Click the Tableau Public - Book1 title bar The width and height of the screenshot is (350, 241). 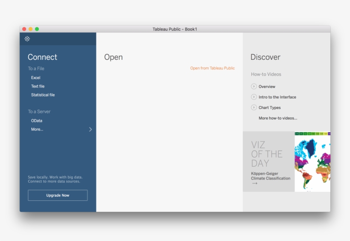[175, 29]
